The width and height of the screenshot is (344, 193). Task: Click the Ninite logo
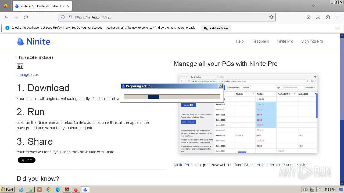tap(34, 41)
